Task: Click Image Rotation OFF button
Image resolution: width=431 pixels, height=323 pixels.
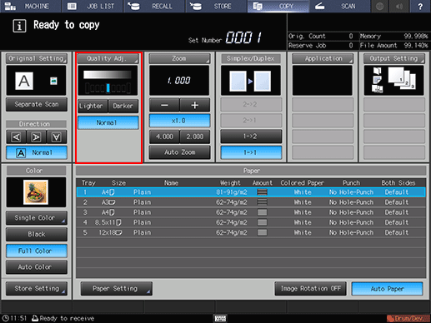Action: pyautogui.click(x=310, y=289)
